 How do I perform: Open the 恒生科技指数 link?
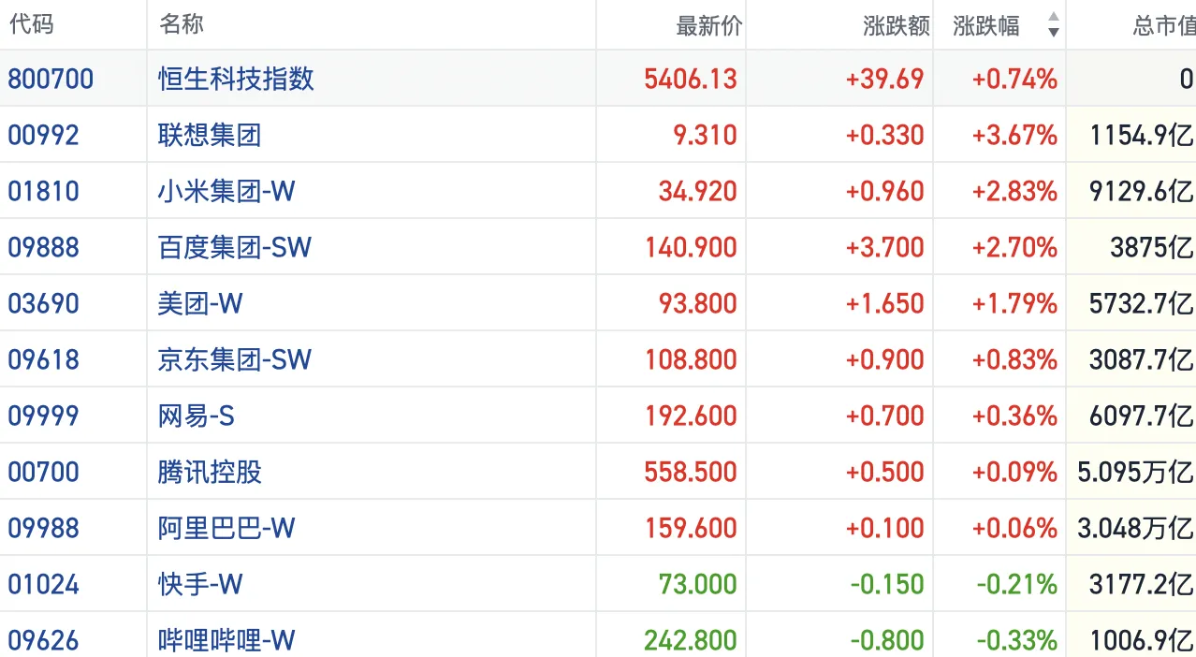coord(236,79)
